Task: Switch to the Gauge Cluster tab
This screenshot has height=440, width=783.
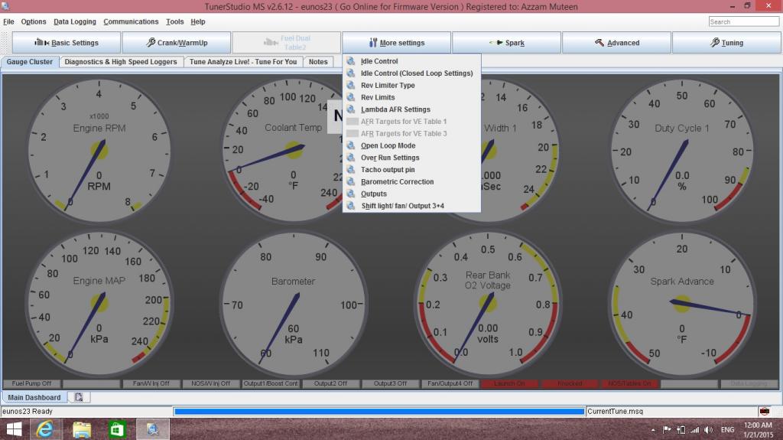Action: [x=30, y=61]
